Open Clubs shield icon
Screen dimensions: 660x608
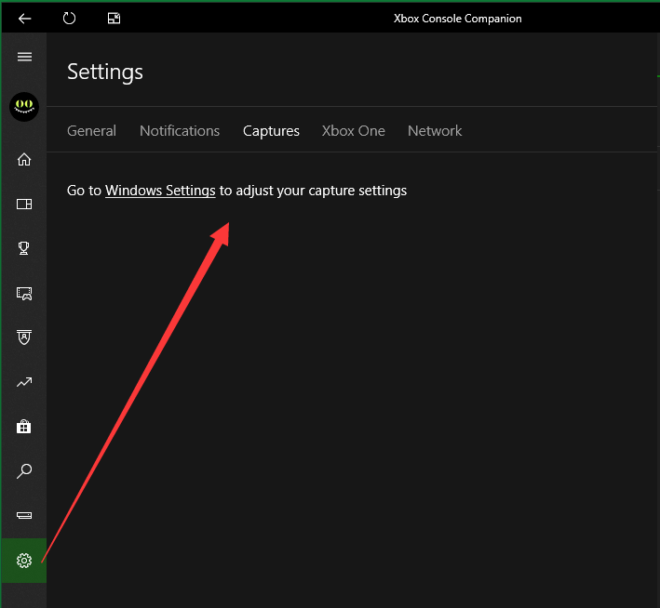(24, 337)
